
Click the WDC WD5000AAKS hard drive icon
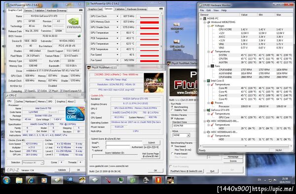tap(208, 132)
